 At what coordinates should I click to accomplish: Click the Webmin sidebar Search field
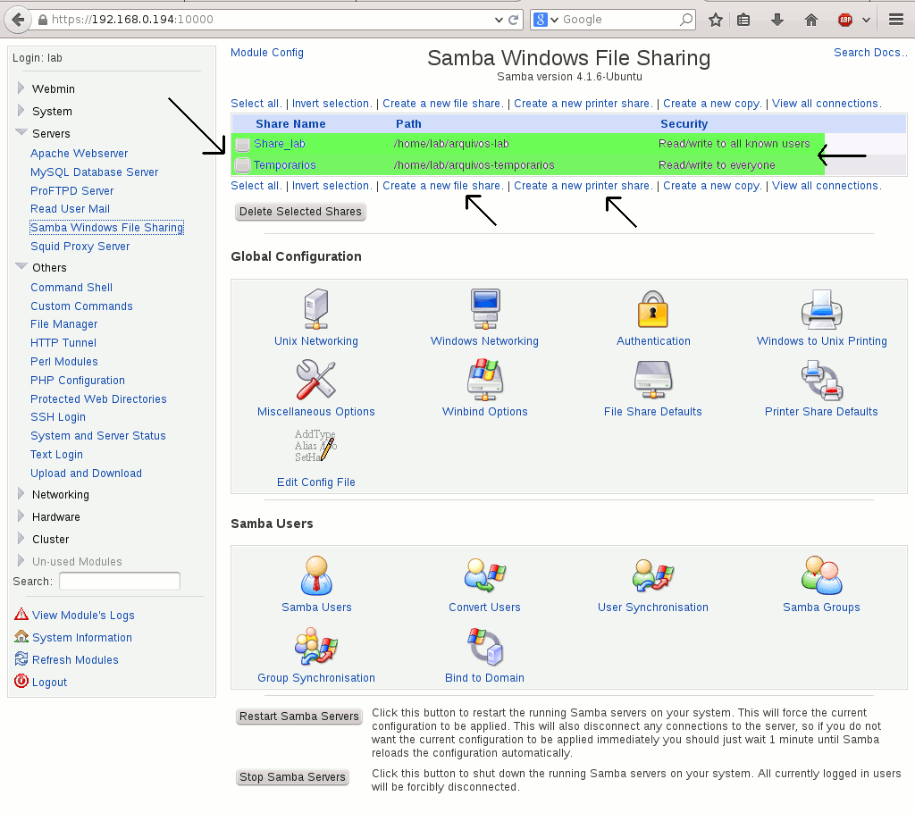point(120,581)
